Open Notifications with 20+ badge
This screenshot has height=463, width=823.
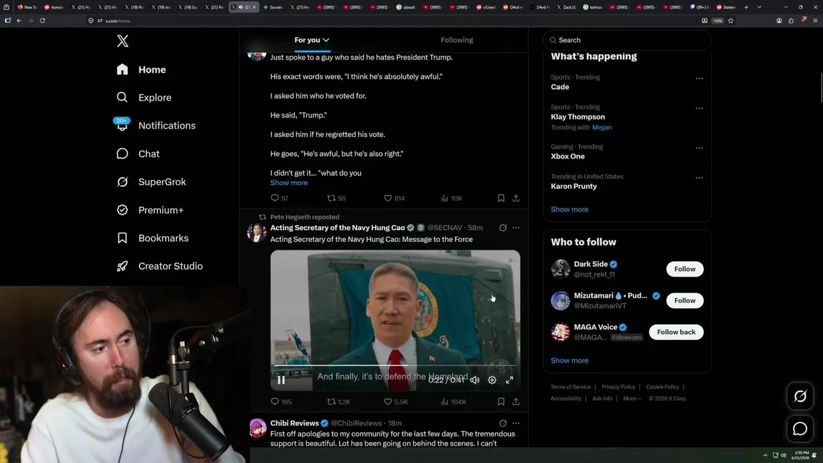click(156, 125)
